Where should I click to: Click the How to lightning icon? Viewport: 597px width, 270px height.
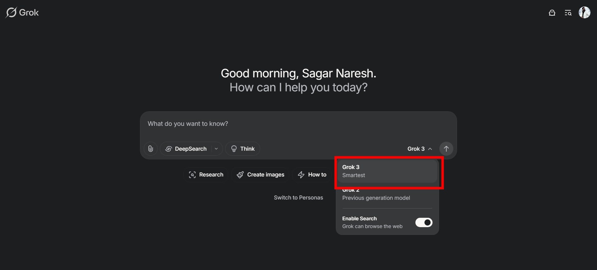click(301, 175)
